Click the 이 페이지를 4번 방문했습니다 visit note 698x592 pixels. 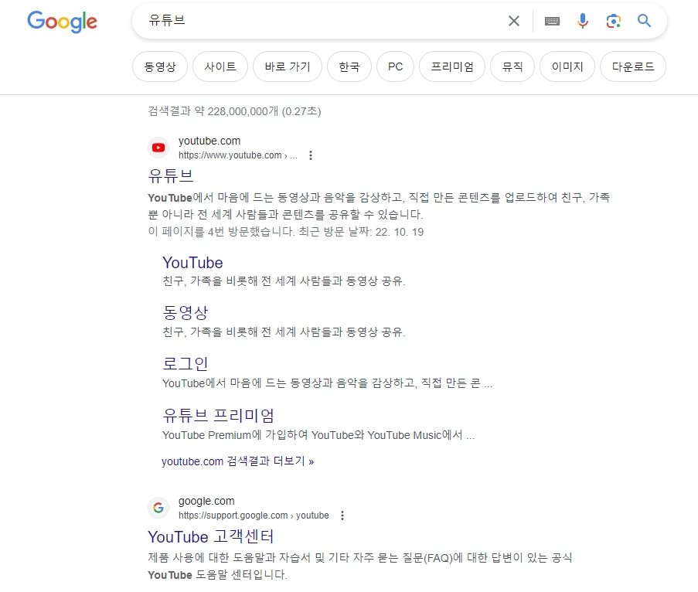[286, 232]
